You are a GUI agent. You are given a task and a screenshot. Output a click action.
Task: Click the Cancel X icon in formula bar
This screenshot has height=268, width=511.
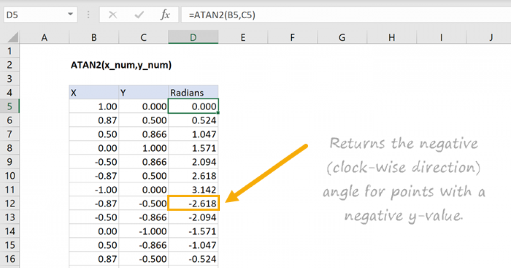point(113,15)
